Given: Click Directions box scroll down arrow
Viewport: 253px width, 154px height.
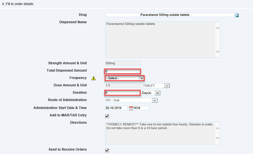Looking at the screenshot, I should 218,138.
